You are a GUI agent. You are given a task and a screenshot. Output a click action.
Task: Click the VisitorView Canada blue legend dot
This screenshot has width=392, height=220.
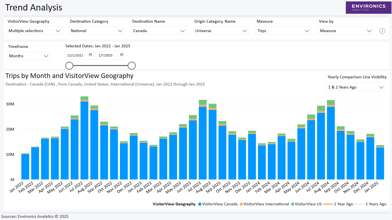click(200, 204)
